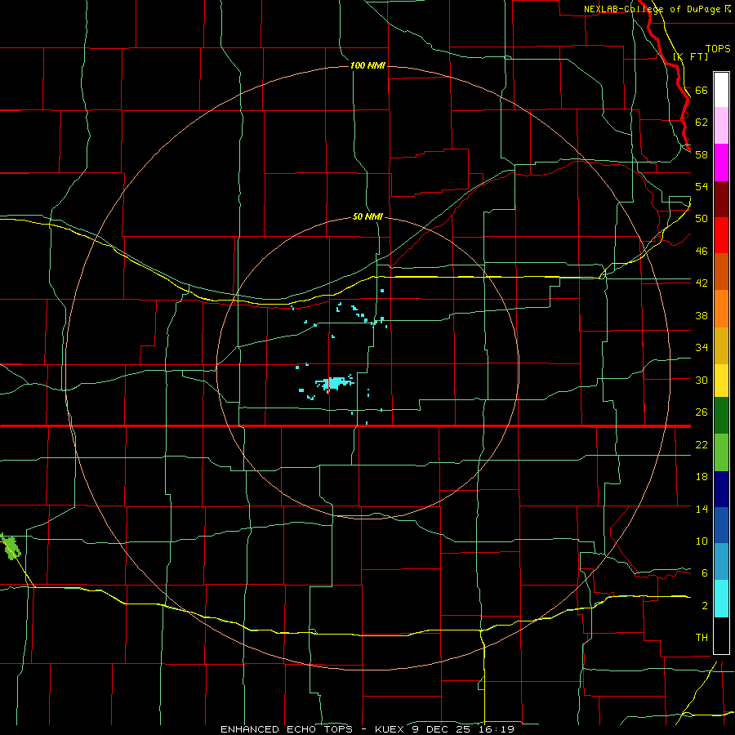Click the medium blue swatch near 10
This screenshot has height=735, width=735.
721,525
